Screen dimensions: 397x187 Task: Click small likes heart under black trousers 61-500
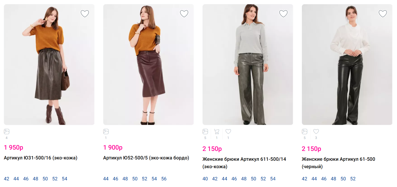pos(316,132)
